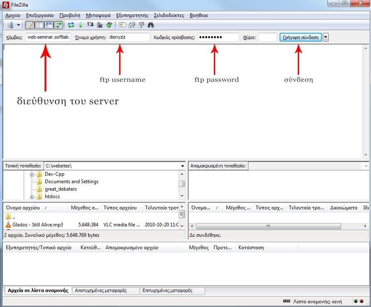This screenshot has width=371, height=307.
Task: Sort remote files by Τύπος αρχ column
Action: click(x=269, y=208)
